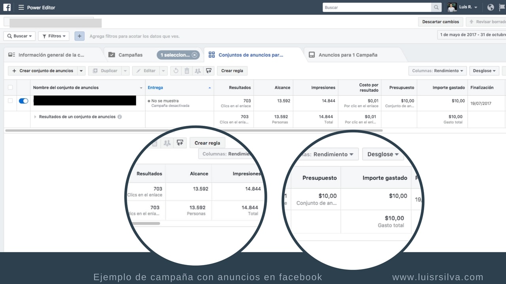Open the globe notifications icon

(491, 7)
